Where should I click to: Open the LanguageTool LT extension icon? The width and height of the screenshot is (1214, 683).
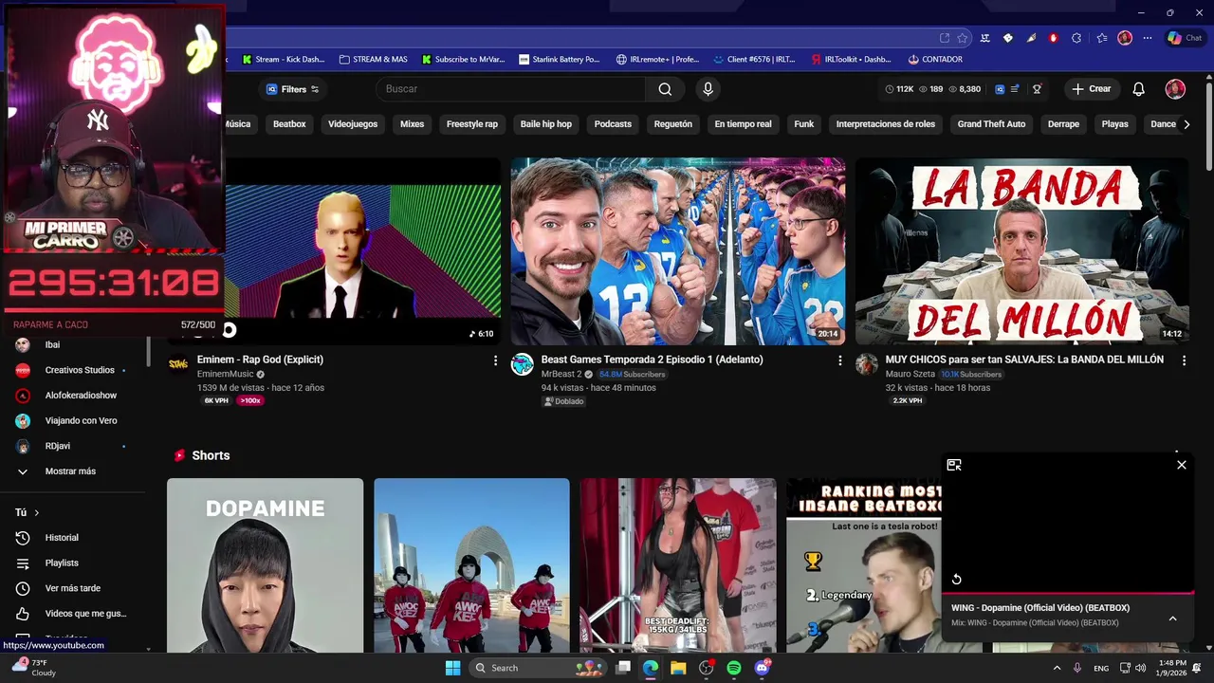tap(985, 38)
